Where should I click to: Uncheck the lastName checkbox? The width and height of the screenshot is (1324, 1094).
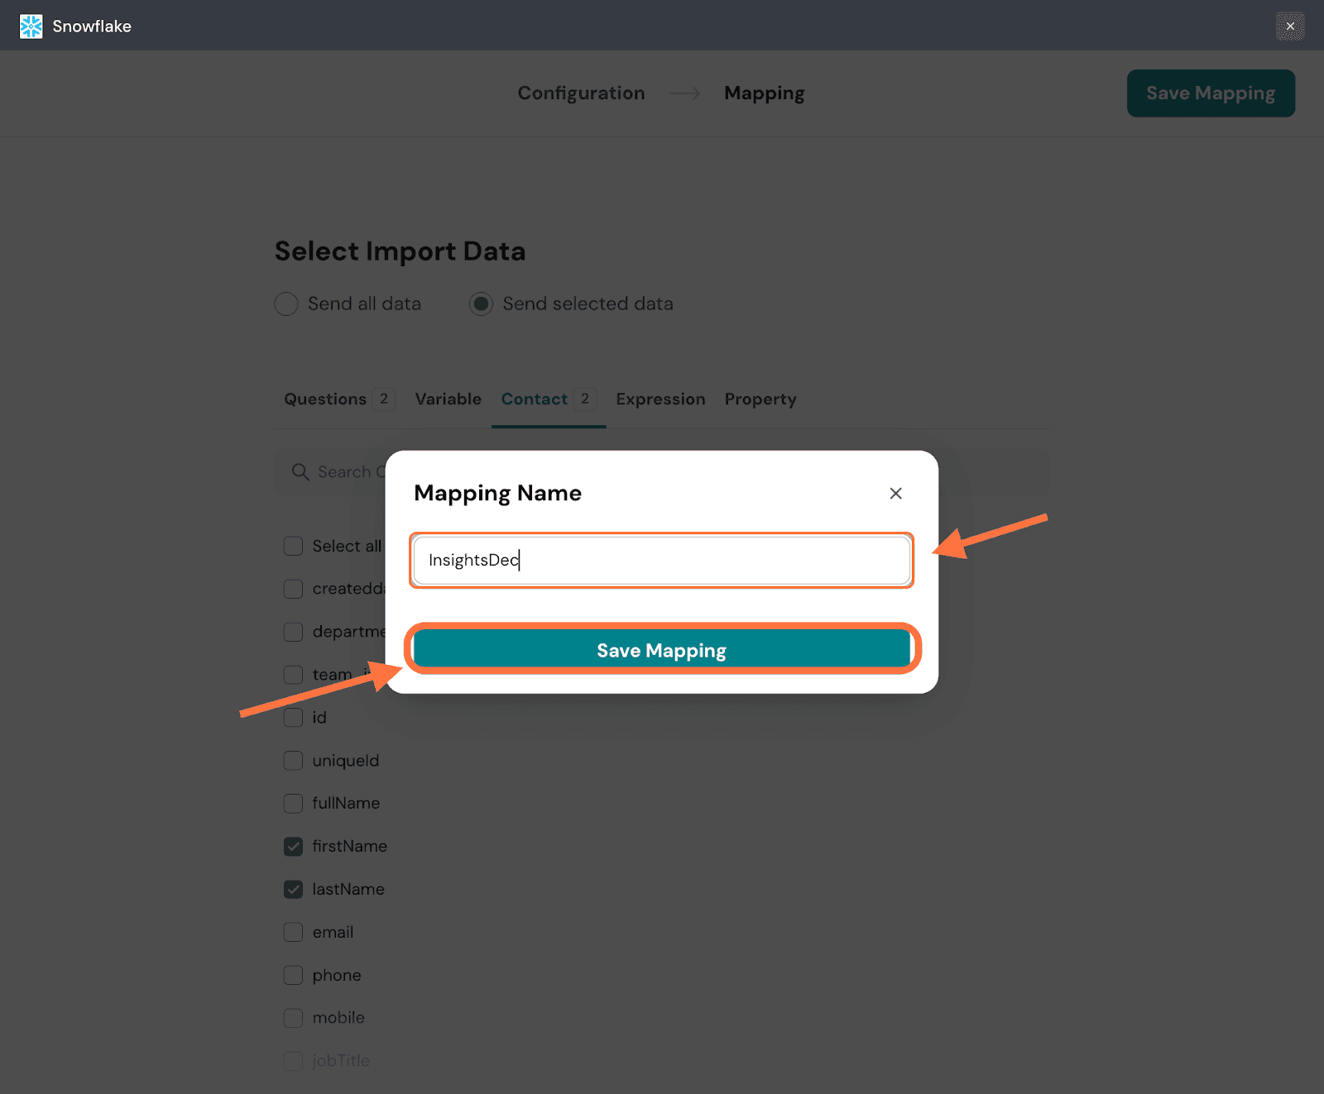[x=293, y=889]
